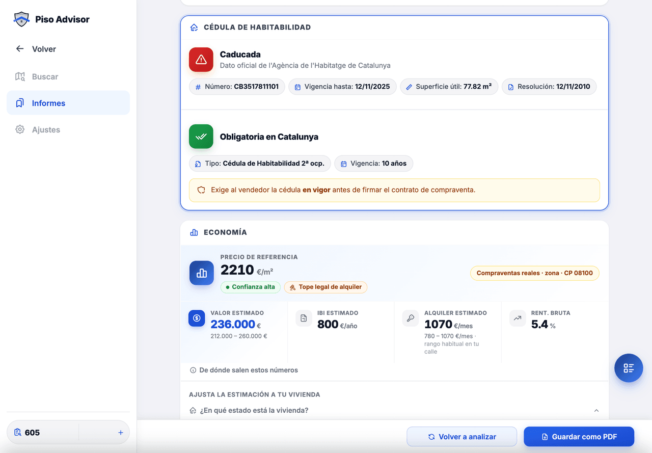
Task: Click the trend arrow icon for Rent. bruta
Action: [x=518, y=318]
